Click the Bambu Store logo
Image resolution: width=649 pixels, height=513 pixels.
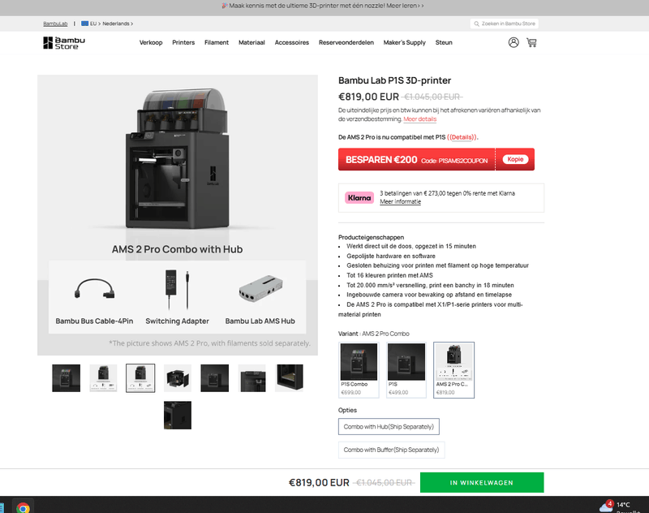[x=64, y=43]
